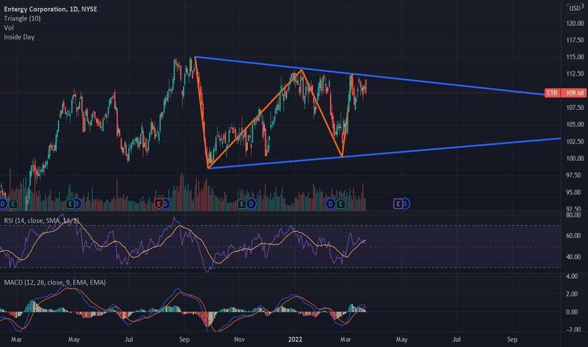Select the Vol indicator legend
This screenshot has height=347, width=588.
9,28
